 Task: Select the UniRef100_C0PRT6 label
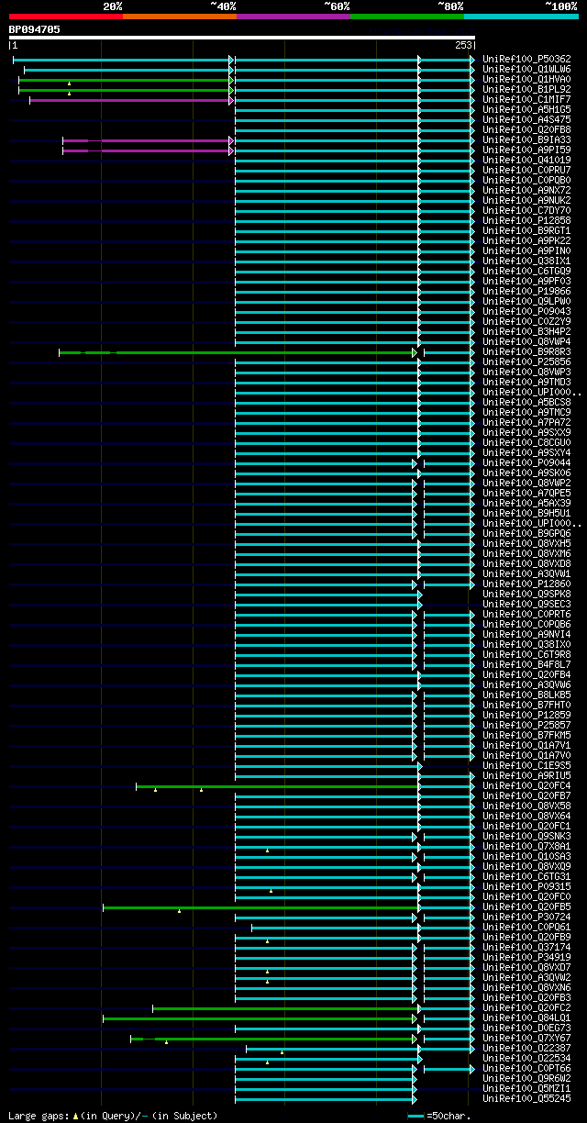coord(526,615)
